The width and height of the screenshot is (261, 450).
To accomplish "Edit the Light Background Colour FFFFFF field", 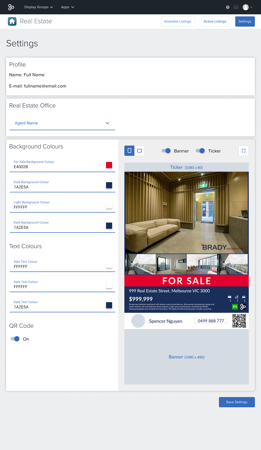I will [62, 205].
